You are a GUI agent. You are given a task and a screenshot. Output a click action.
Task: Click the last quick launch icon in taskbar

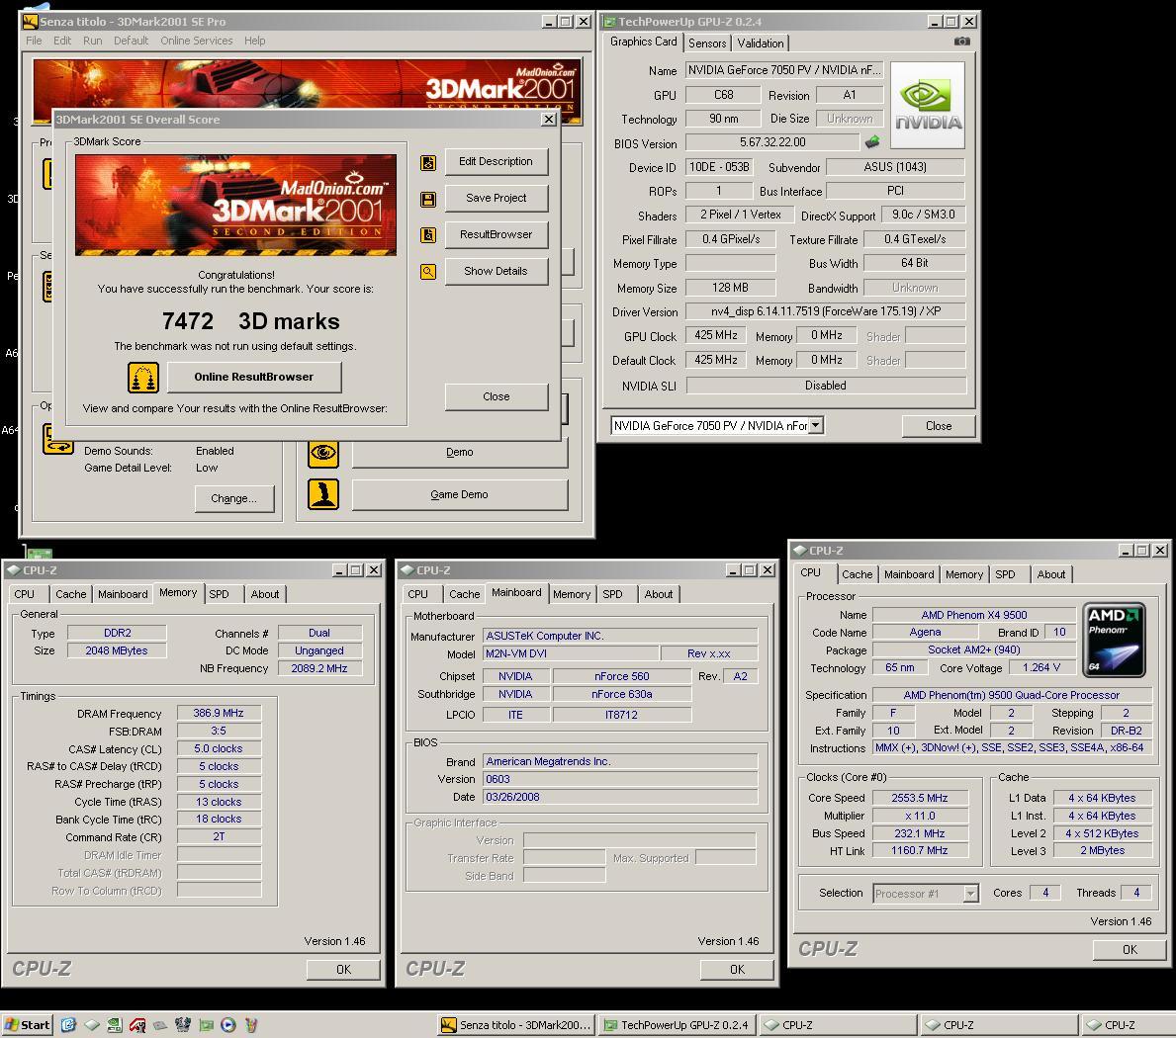tap(251, 1024)
